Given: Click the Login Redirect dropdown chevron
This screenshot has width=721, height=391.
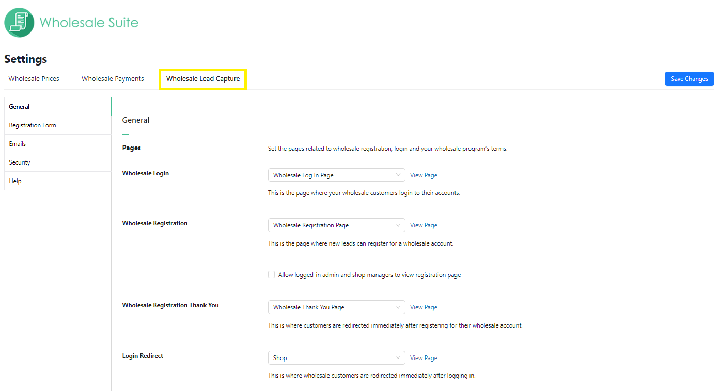Looking at the screenshot, I should [x=398, y=357].
